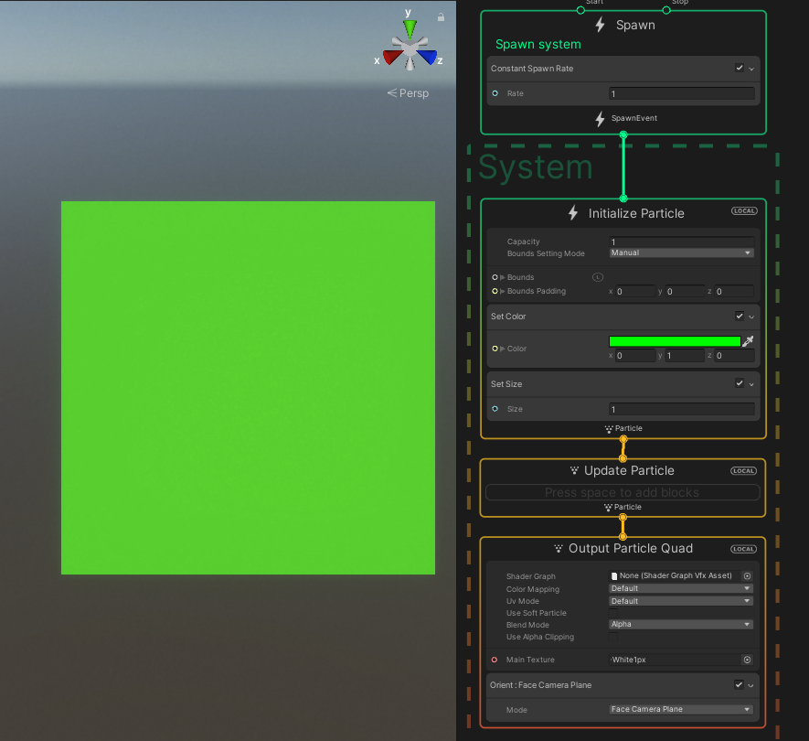Click the Initialize Particle flow input port

pos(623,199)
